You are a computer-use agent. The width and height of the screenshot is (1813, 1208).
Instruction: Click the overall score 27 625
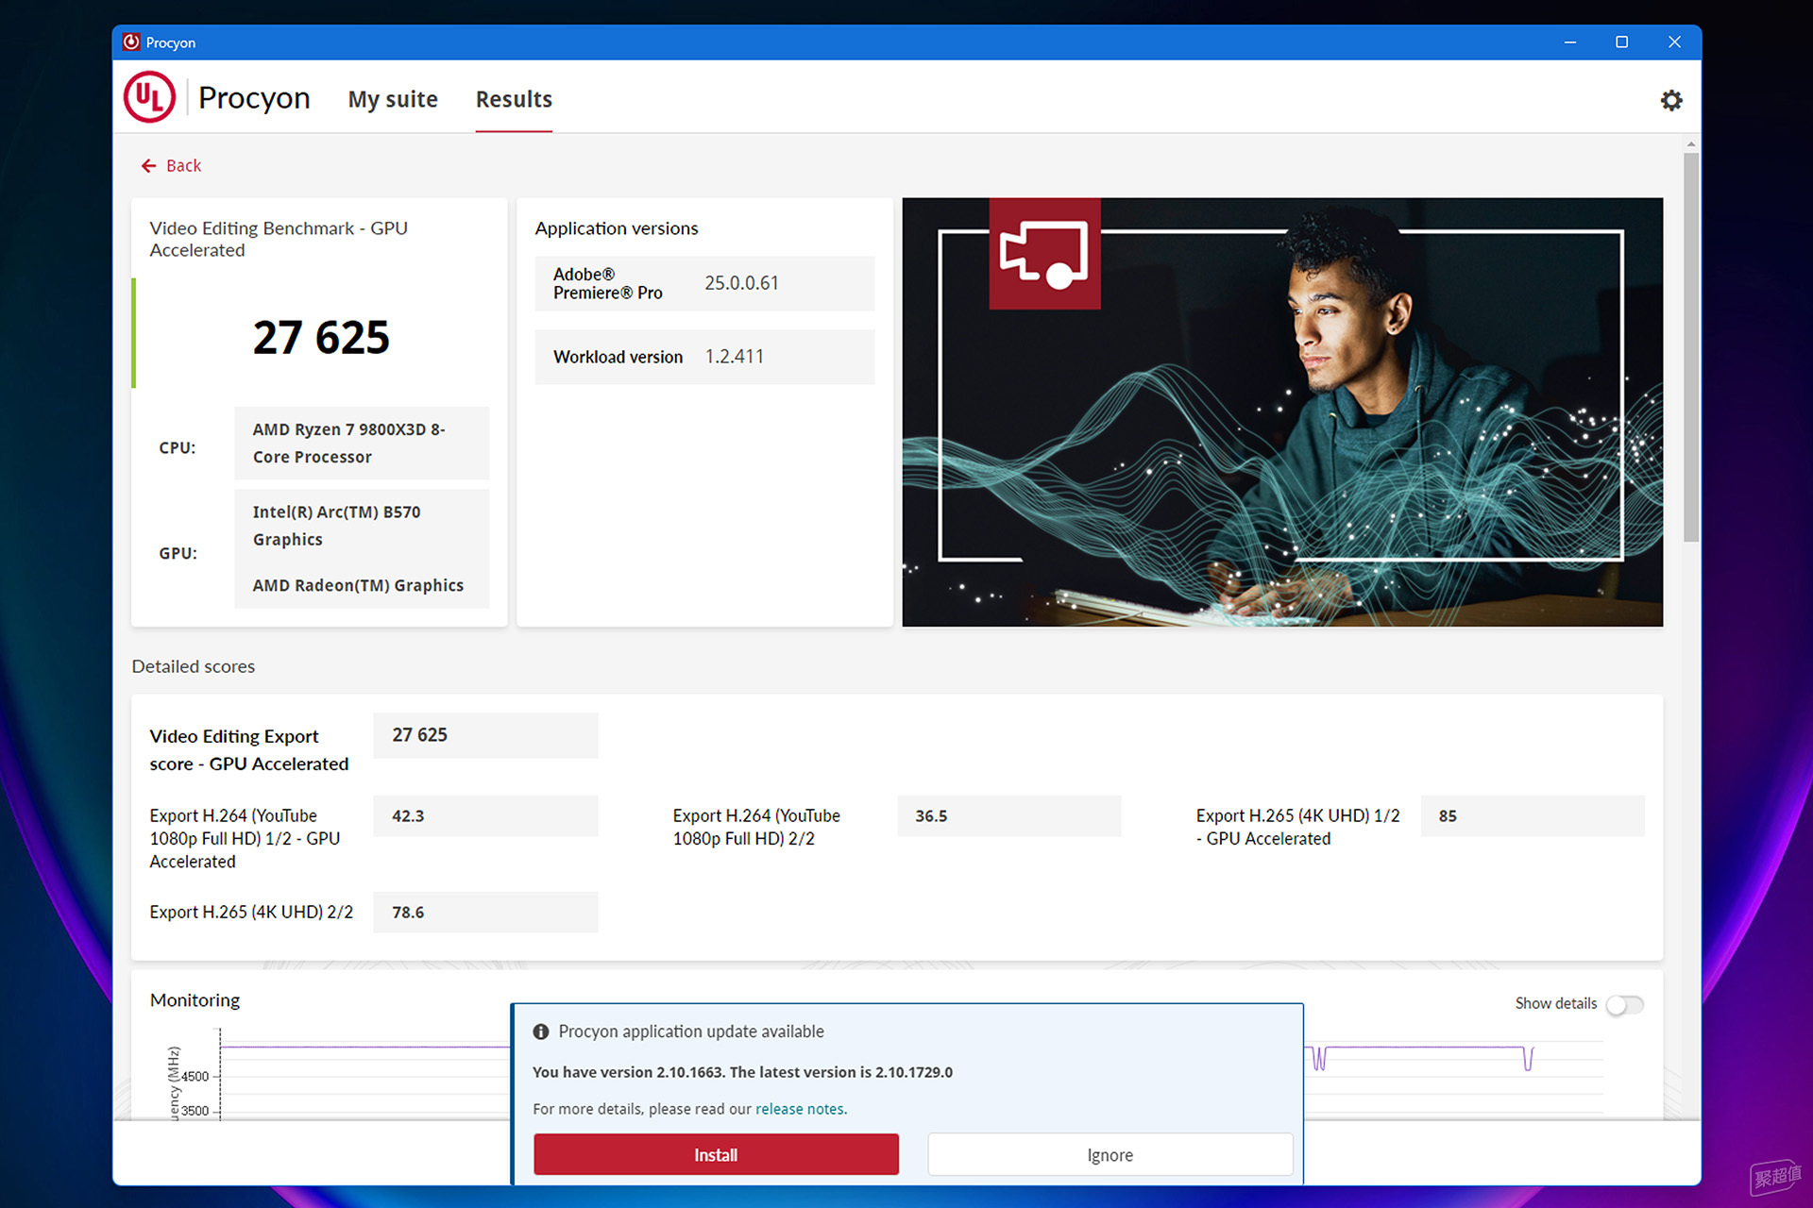click(x=321, y=337)
